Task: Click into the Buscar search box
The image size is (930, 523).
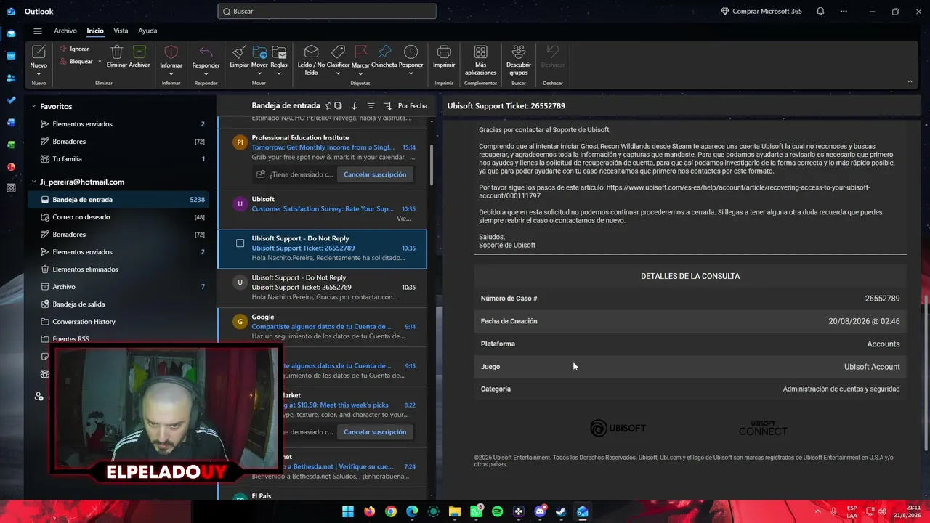Action: pos(327,11)
